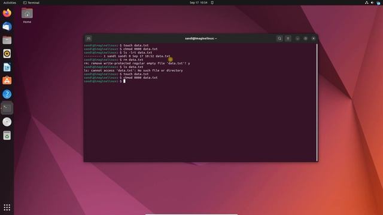
Task: Open the network status icon in the top bar
Action: click(367, 2)
